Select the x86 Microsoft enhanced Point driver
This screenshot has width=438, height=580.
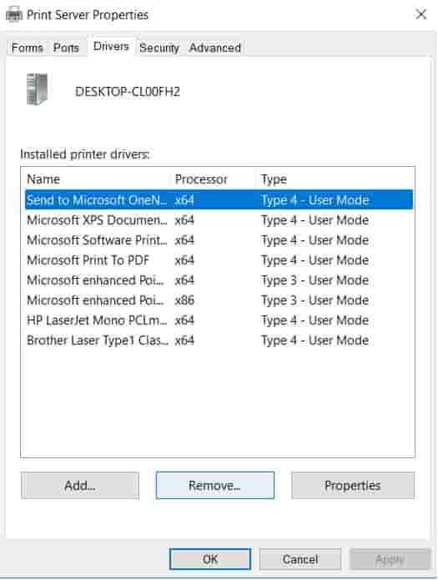219,300
